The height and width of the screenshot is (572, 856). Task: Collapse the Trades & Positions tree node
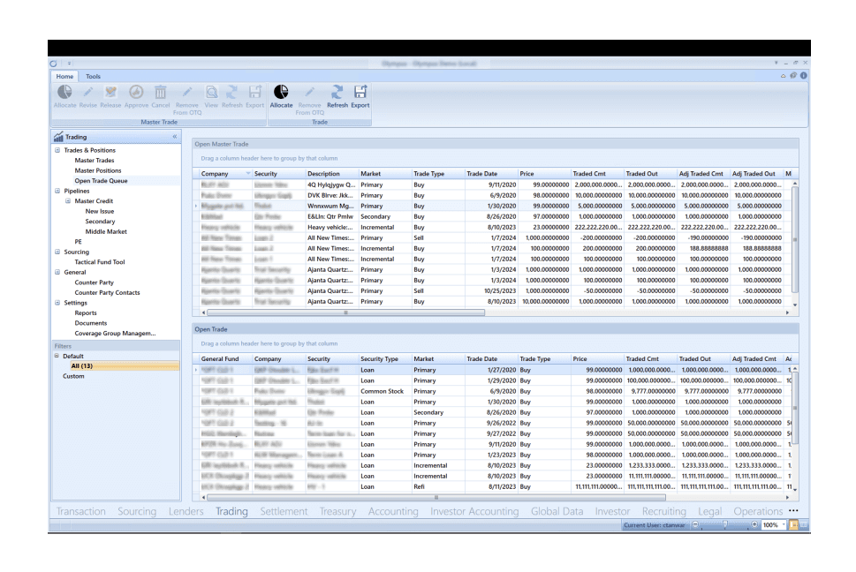(x=57, y=150)
